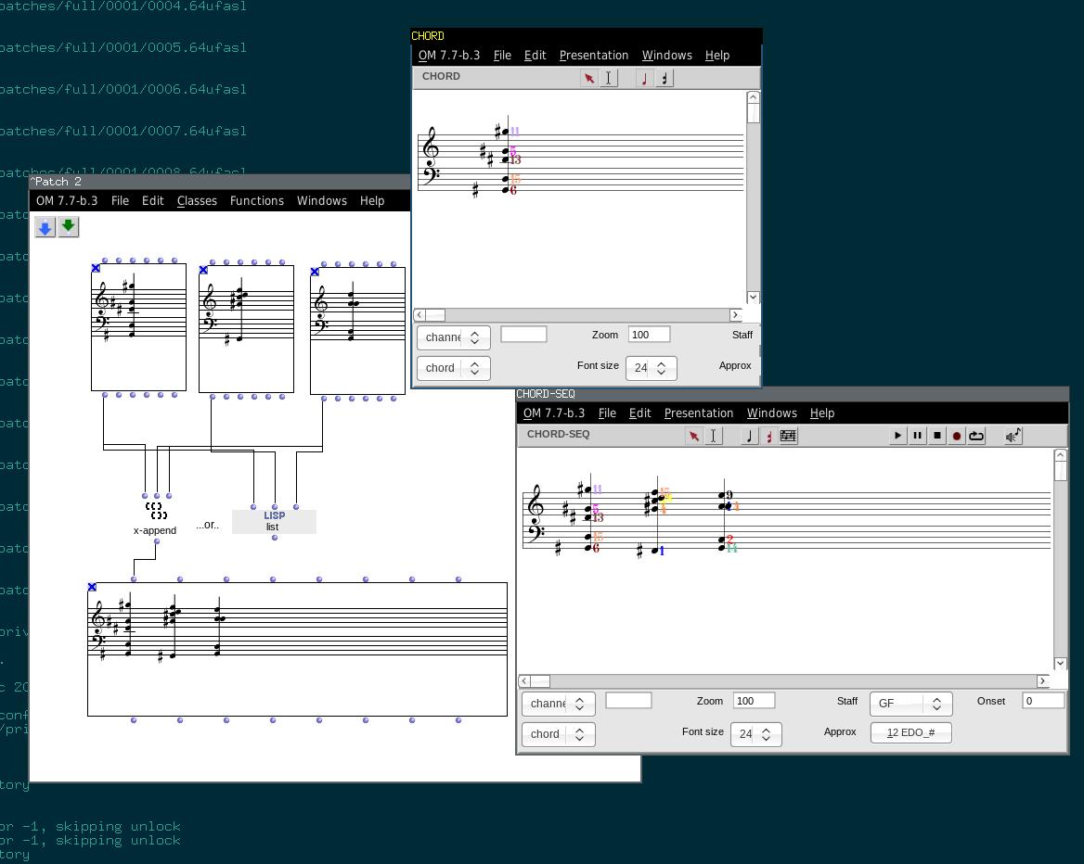Open the Presentation menu in CHORD-SEQ window

(698, 413)
